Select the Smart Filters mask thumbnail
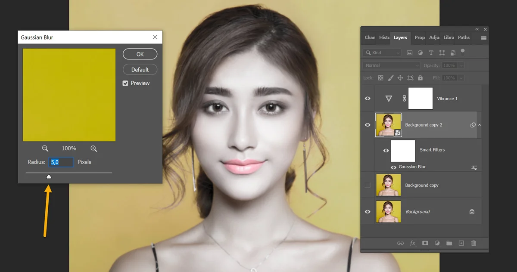This screenshot has height=272, width=517. [403, 151]
